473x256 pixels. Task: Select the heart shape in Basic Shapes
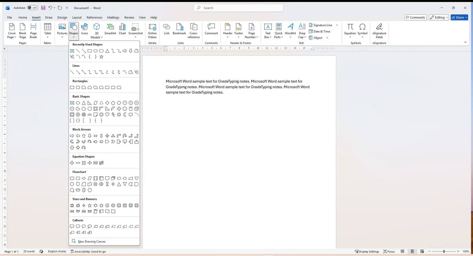click(x=107, y=114)
